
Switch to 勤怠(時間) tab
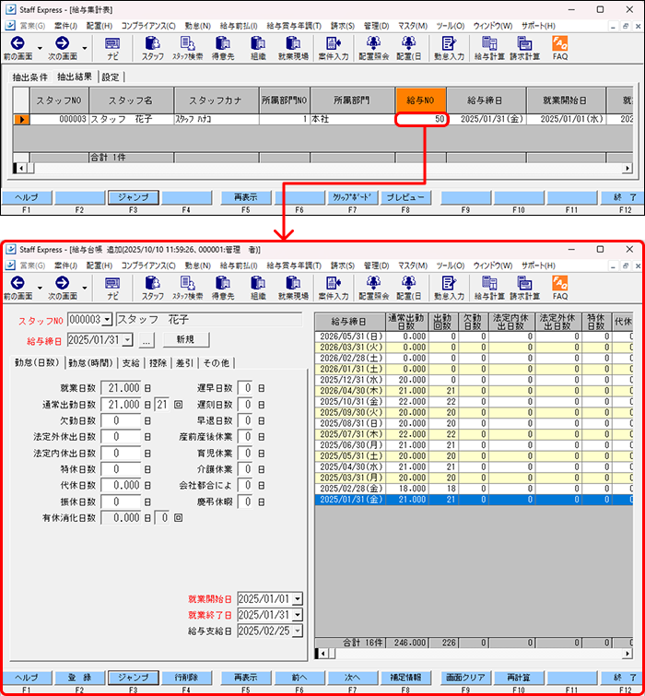[90, 363]
